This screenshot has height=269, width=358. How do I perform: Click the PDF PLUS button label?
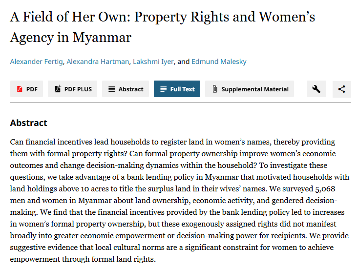coord(78,89)
